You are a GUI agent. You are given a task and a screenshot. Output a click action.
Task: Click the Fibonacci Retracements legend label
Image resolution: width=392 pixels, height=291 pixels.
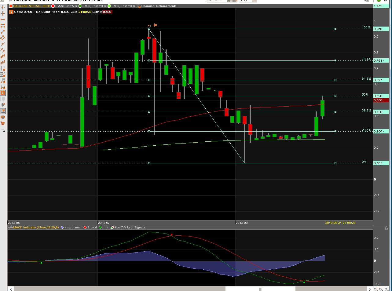(158, 6)
